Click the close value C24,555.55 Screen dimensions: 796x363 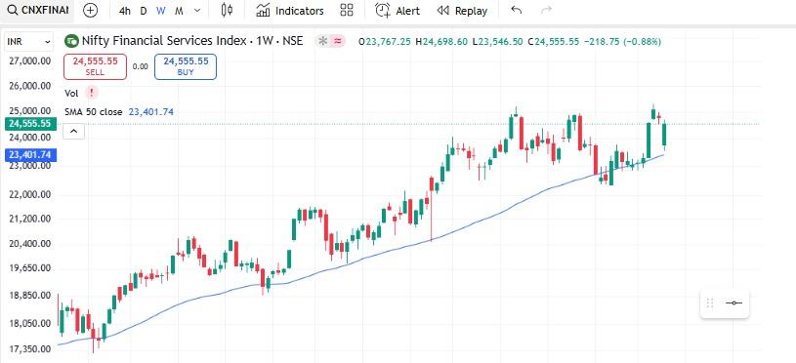[x=554, y=42]
